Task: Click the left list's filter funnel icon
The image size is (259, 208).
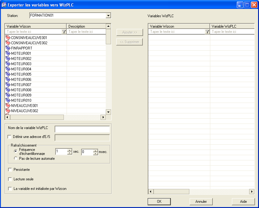Action: click(x=64, y=32)
